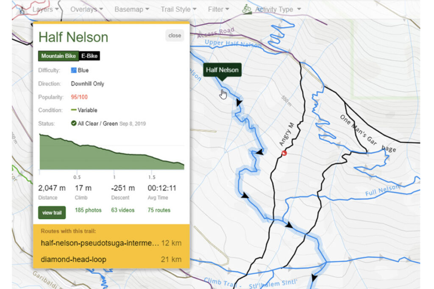
Task: Click the view trail button
Action: click(52, 212)
